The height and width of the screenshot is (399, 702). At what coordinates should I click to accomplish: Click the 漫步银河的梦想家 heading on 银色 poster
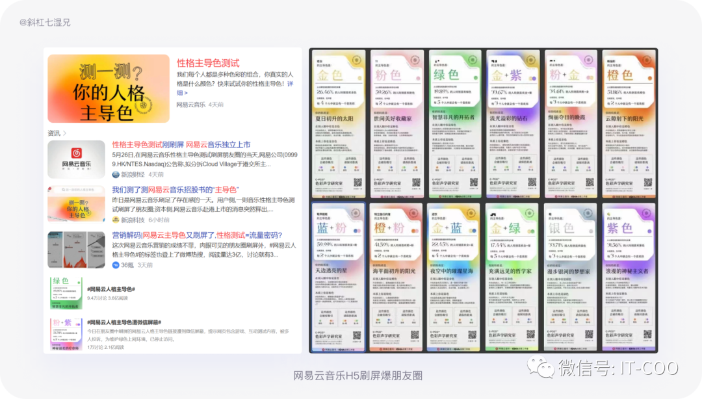[x=569, y=272]
